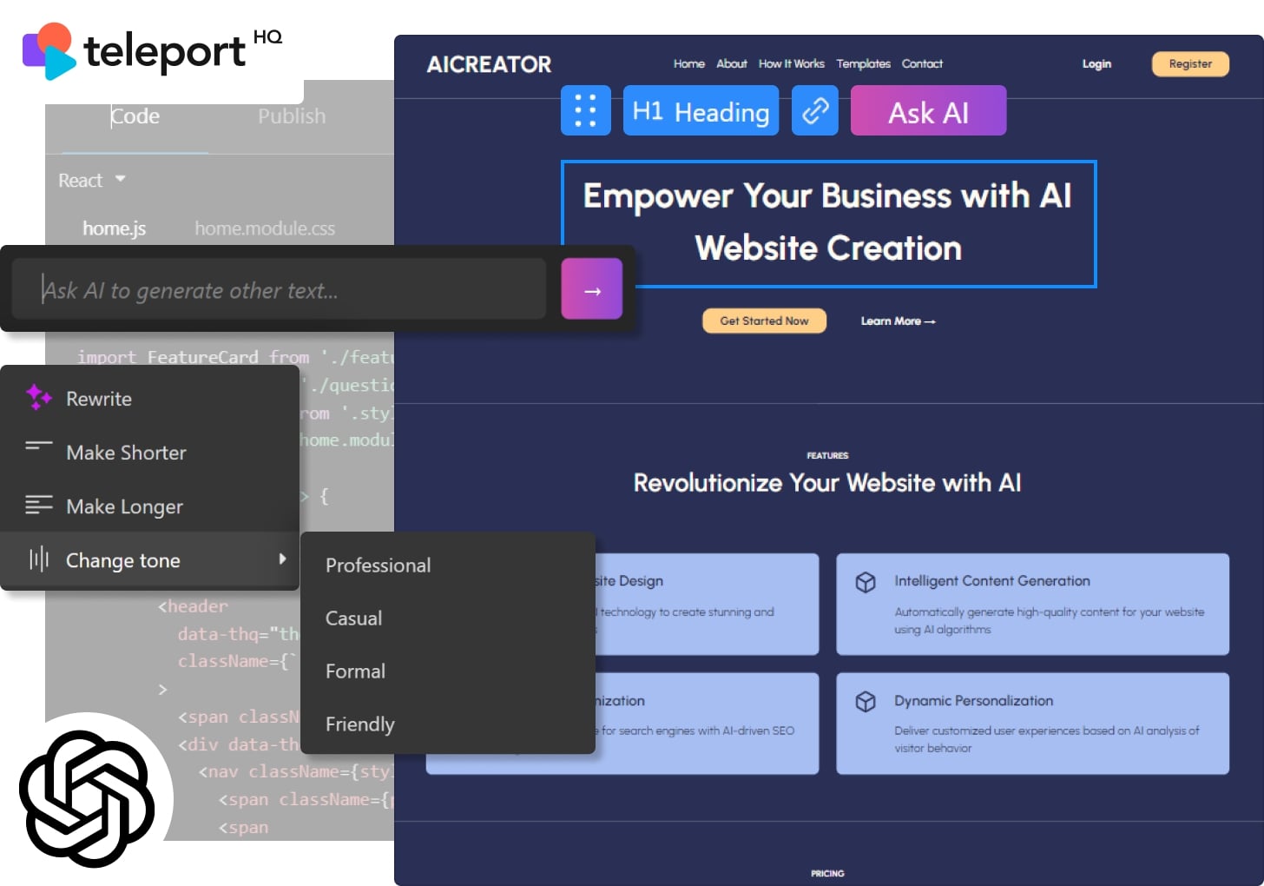Screen dimensions: 1264x886
Task: Open the React framework dropdown
Action: click(92, 180)
